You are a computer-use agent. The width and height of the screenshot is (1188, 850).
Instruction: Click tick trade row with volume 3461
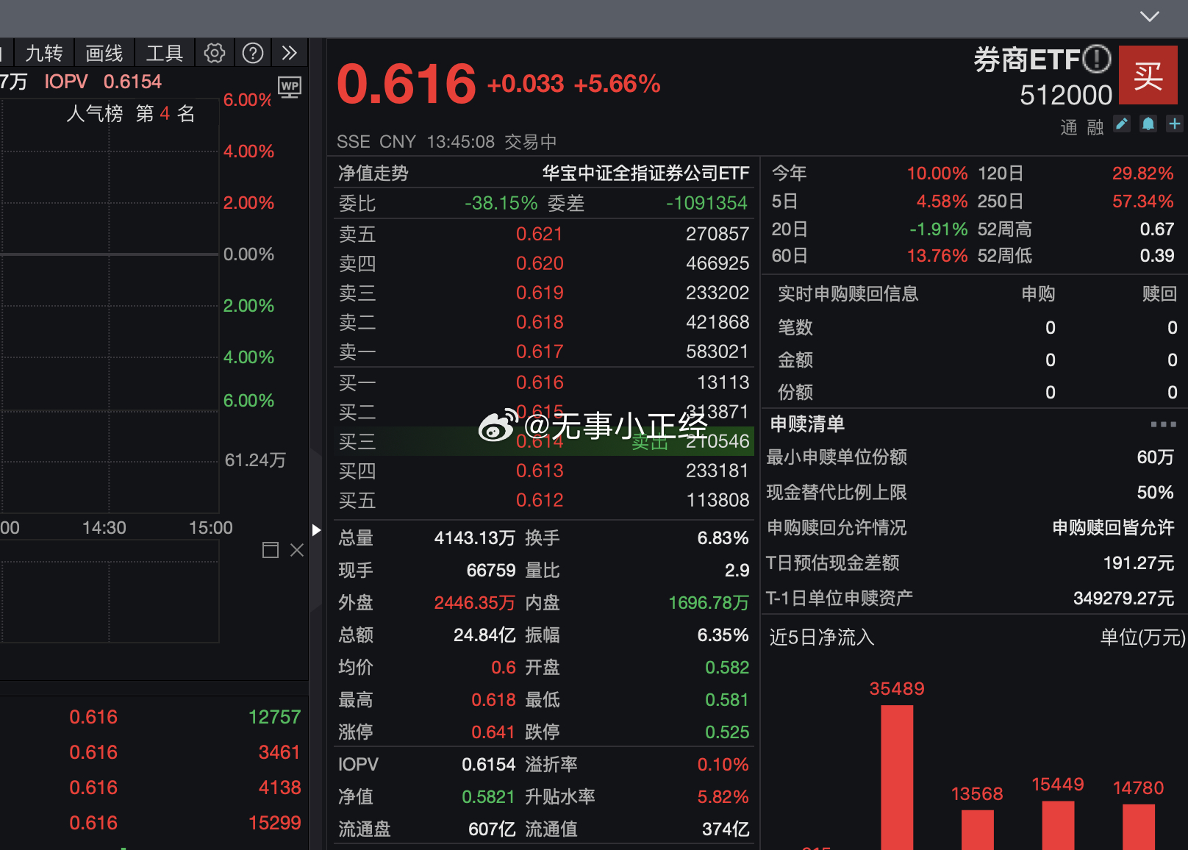pyautogui.click(x=154, y=752)
